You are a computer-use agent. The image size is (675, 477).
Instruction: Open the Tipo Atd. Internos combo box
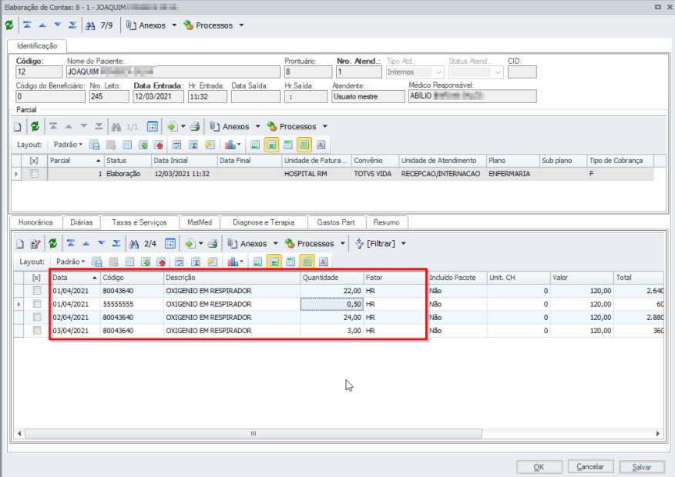click(438, 72)
